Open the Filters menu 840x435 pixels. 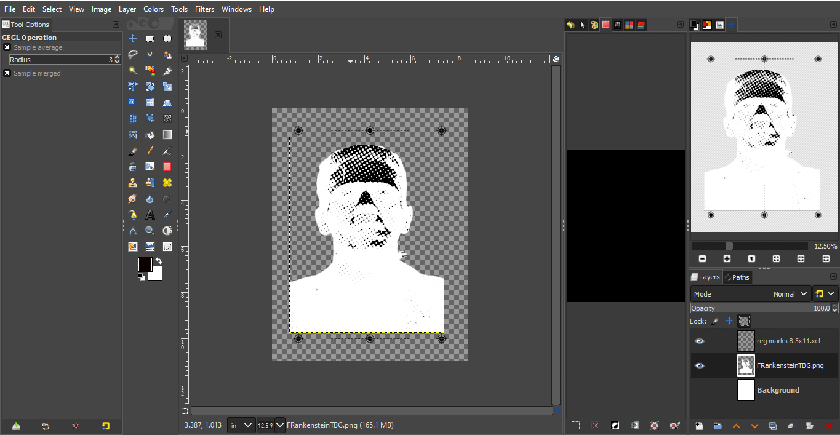click(x=204, y=9)
